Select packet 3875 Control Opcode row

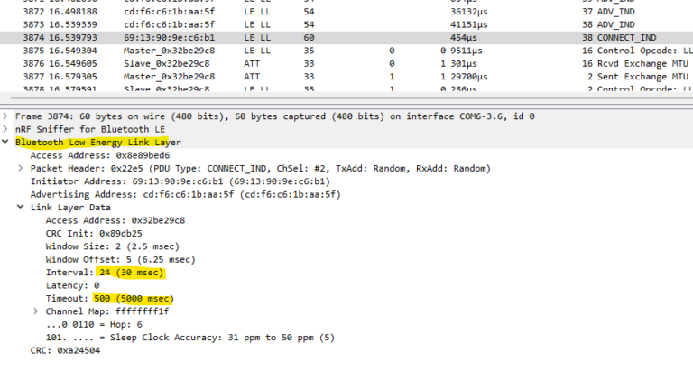click(271, 51)
